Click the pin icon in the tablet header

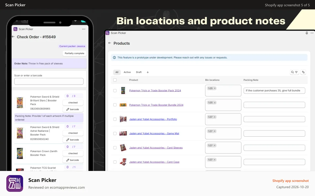pos(307,33)
